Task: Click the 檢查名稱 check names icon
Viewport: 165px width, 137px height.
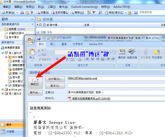Action: pyautogui.click(x=132, y=52)
